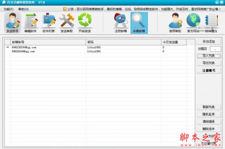Click the 密码 column header
This screenshot has height=149, width=225.
pos(123,42)
